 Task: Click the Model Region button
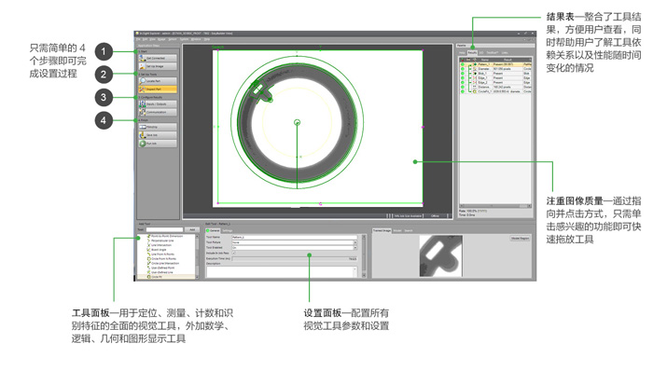[x=520, y=239]
